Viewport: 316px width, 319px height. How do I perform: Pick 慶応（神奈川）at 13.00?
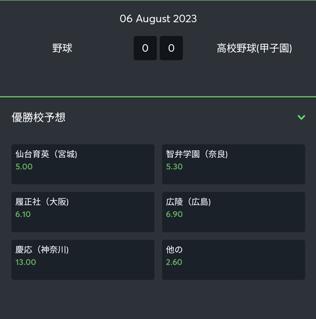[x=83, y=260]
